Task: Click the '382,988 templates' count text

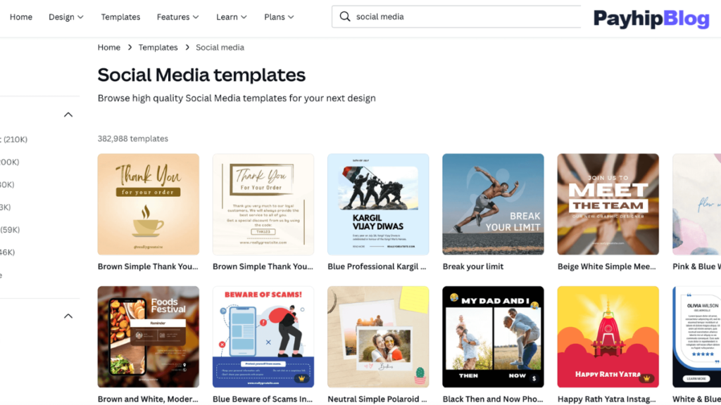Action: (x=133, y=139)
